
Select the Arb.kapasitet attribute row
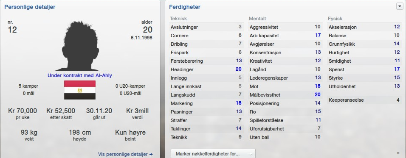pos(285,35)
